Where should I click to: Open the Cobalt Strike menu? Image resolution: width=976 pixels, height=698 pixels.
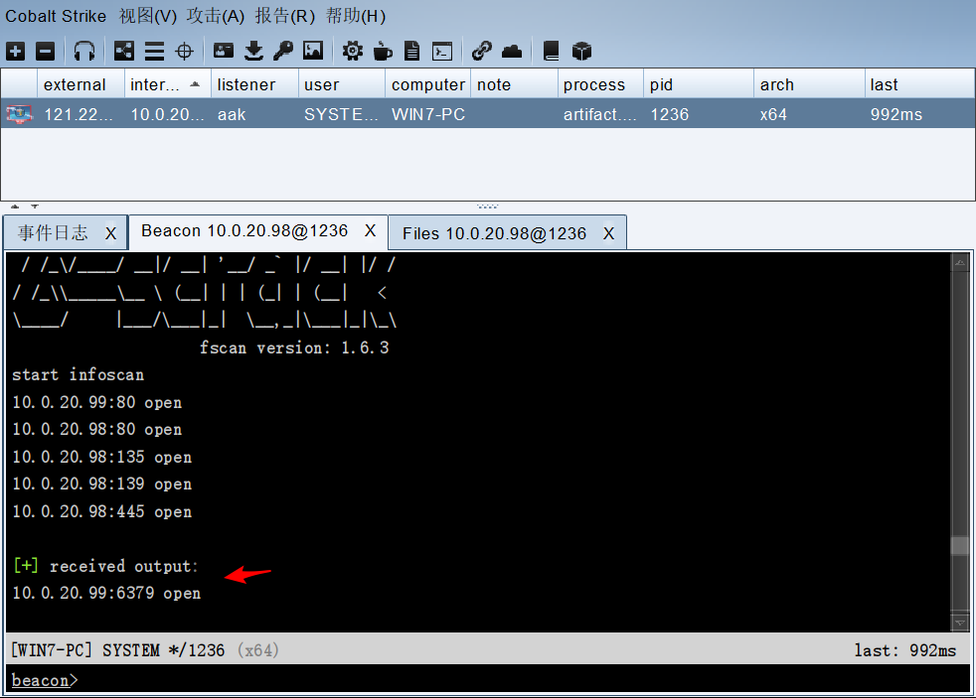pos(56,16)
